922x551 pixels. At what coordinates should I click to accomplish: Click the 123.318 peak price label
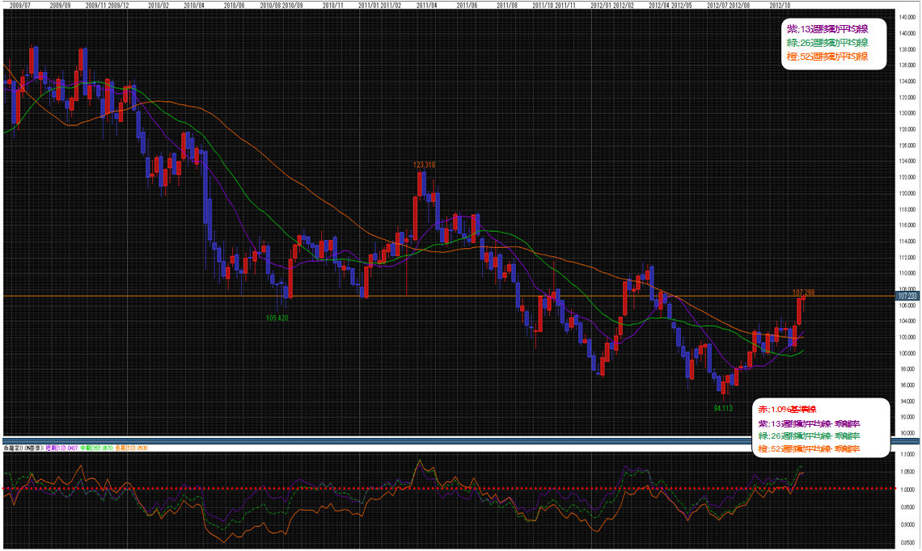(424, 165)
